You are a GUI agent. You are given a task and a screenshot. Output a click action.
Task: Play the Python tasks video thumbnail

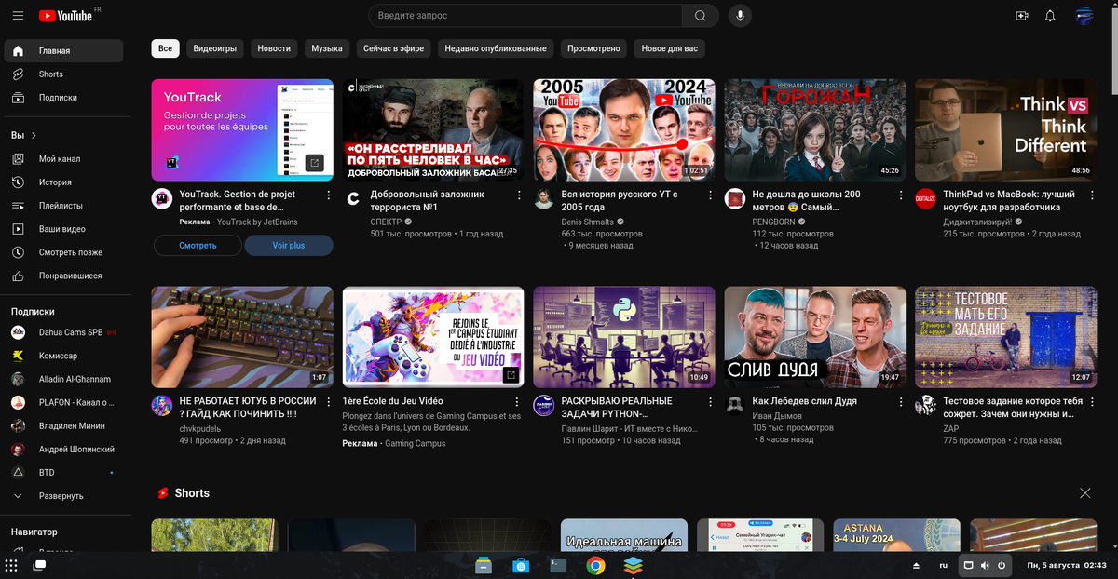pyautogui.click(x=624, y=337)
